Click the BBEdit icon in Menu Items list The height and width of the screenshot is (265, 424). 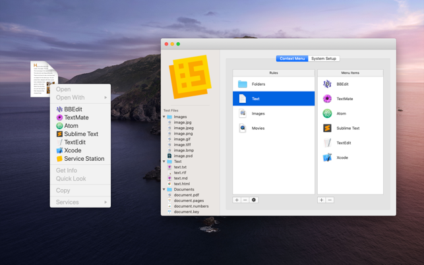coord(327,84)
